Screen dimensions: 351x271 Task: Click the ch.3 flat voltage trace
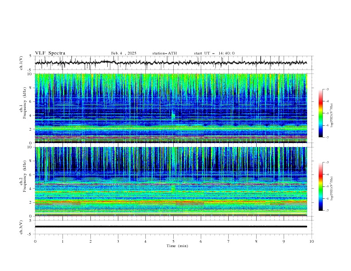point(171,227)
